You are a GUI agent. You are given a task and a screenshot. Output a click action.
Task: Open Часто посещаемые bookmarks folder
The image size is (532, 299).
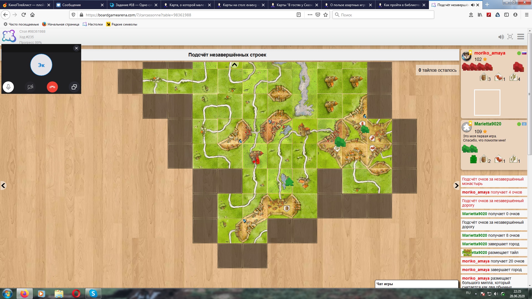pyautogui.click(x=21, y=24)
